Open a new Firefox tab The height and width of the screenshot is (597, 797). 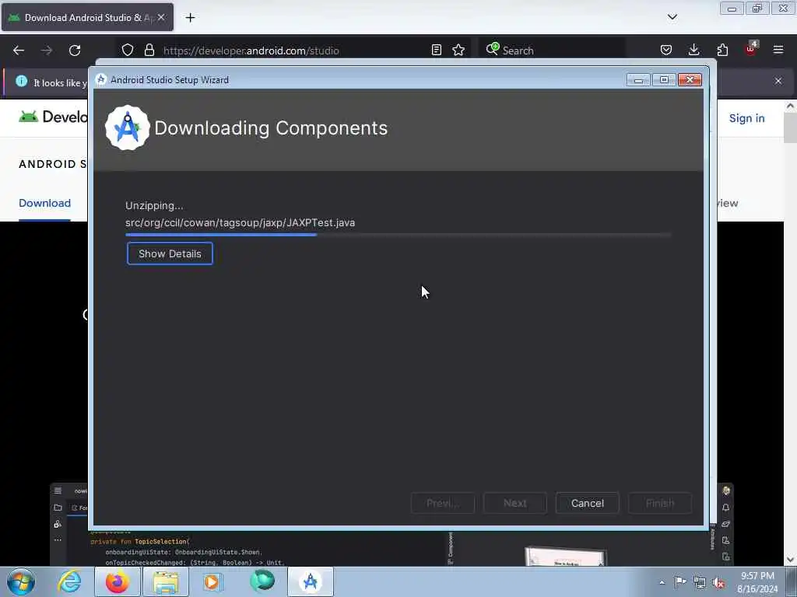(x=190, y=18)
